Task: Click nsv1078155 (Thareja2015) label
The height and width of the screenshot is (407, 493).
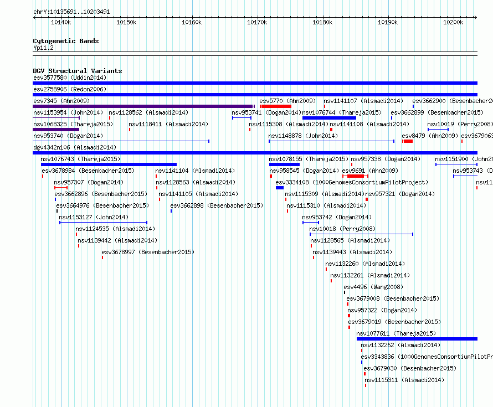Action: pos(309,159)
